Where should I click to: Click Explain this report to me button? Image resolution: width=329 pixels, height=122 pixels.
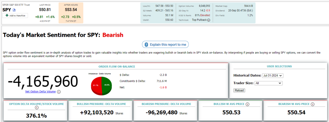(165, 45)
